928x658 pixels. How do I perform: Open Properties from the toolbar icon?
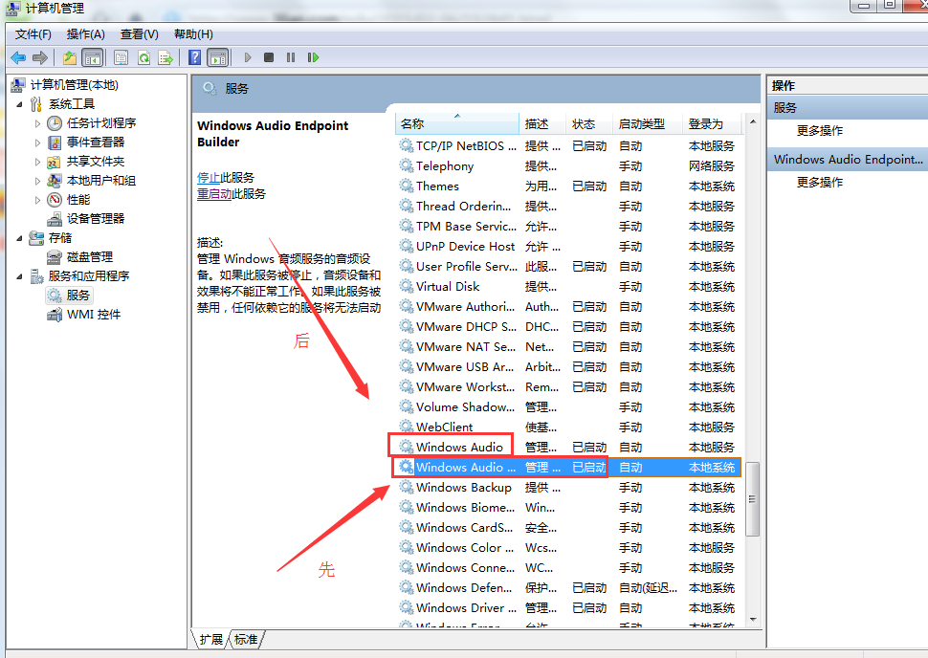point(122,57)
